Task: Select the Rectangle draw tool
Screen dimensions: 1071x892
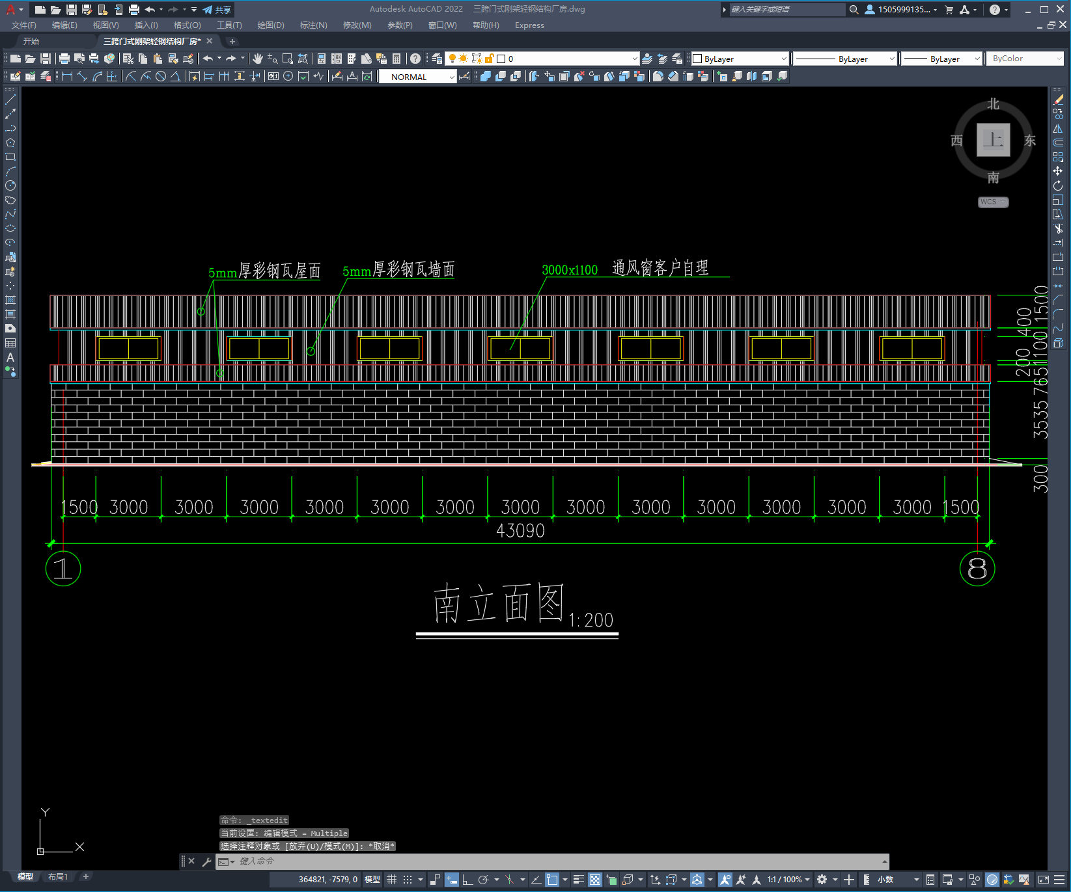Action: [x=10, y=157]
